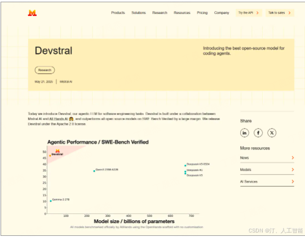This screenshot has width=305, height=237.
Task: Share the article on Facebook
Action: click(258, 133)
